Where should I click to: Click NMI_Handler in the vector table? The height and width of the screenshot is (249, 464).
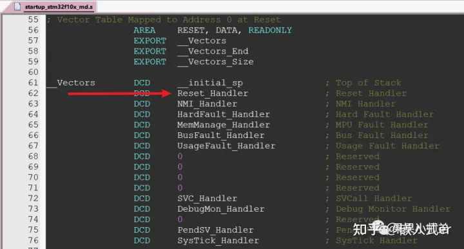tap(207, 104)
